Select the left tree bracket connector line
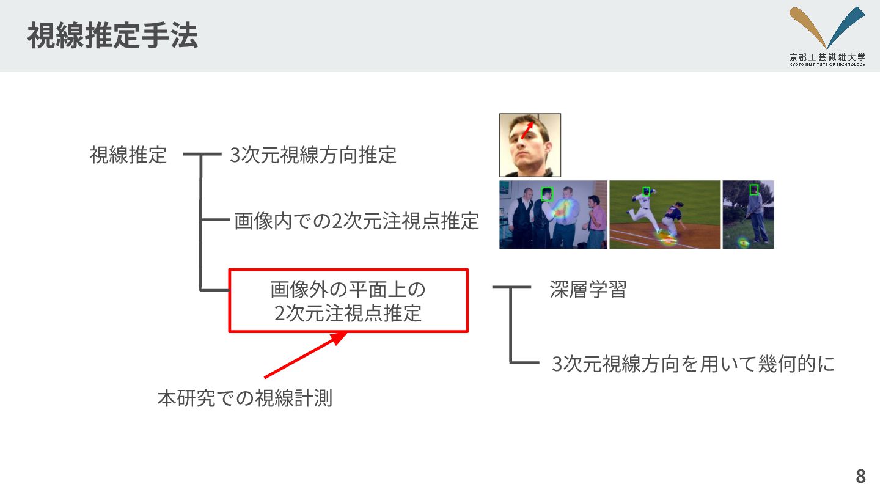Viewport: 880px width, 495px height. [x=202, y=222]
